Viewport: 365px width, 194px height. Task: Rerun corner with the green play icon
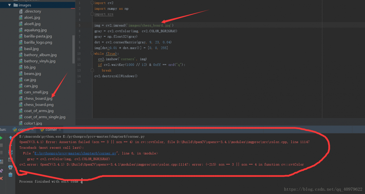(1, 138)
